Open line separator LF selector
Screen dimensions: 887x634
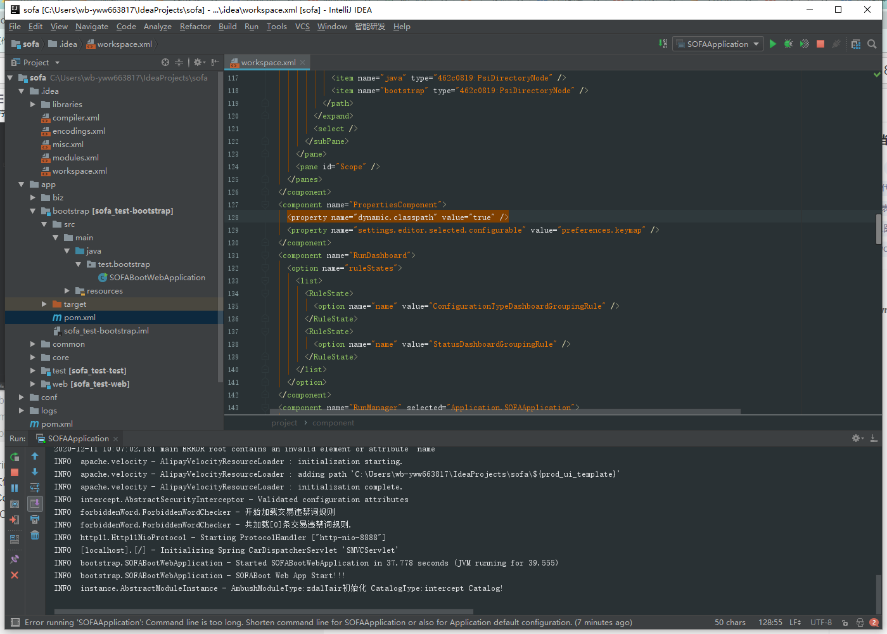coord(795,623)
